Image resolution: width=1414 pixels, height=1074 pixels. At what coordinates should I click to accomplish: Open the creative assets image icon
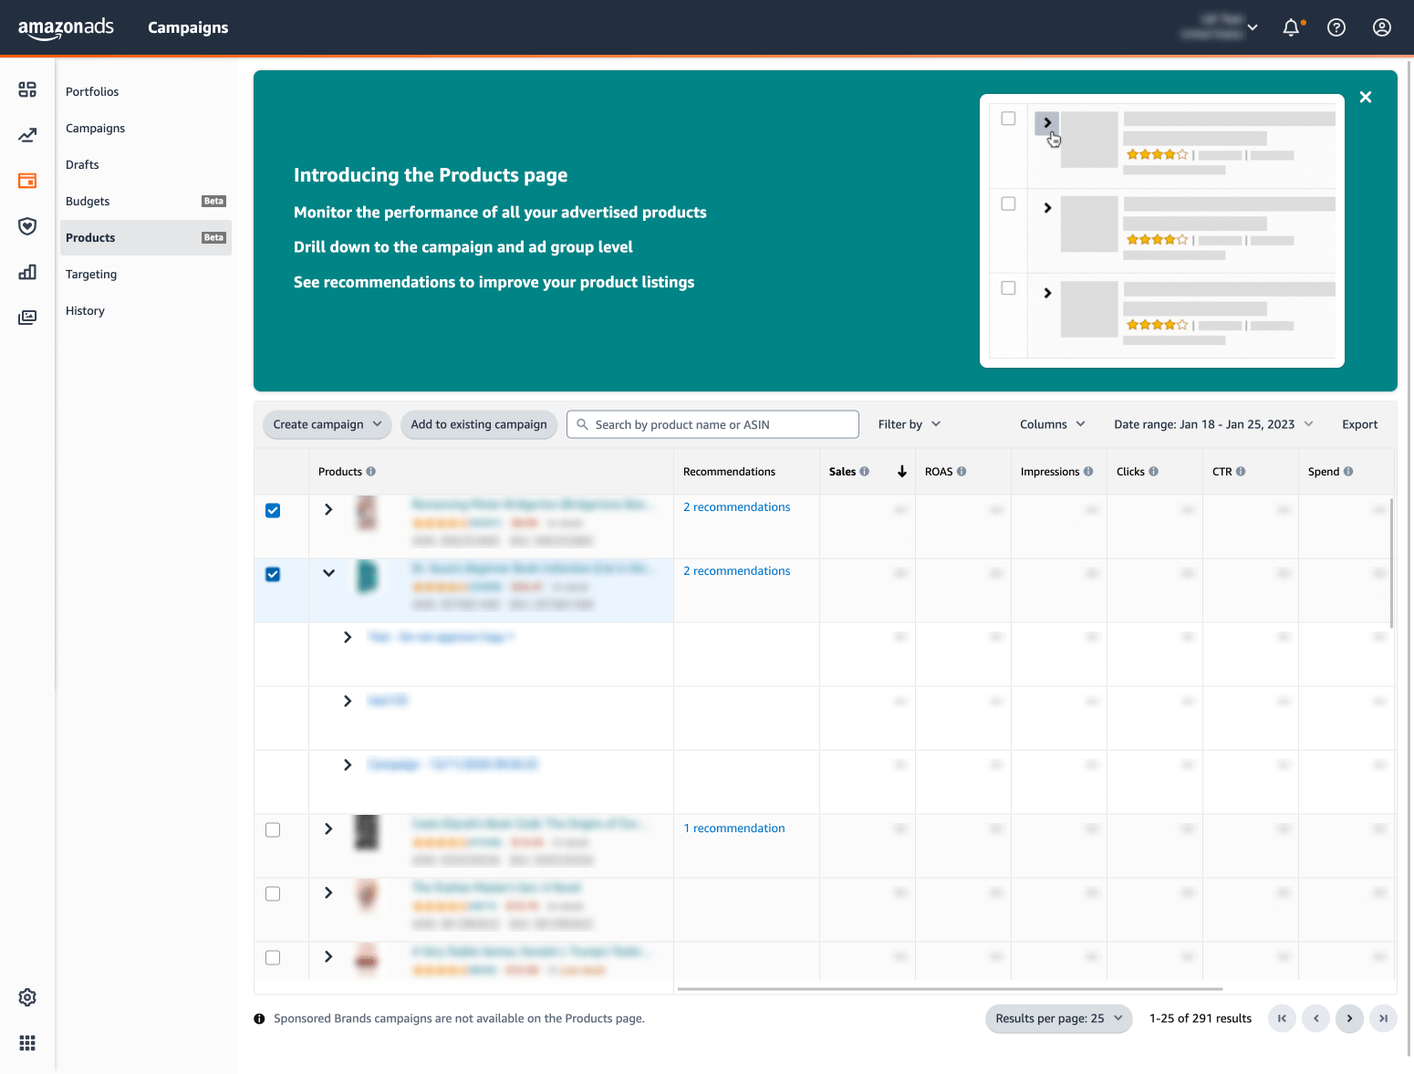point(27,317)
